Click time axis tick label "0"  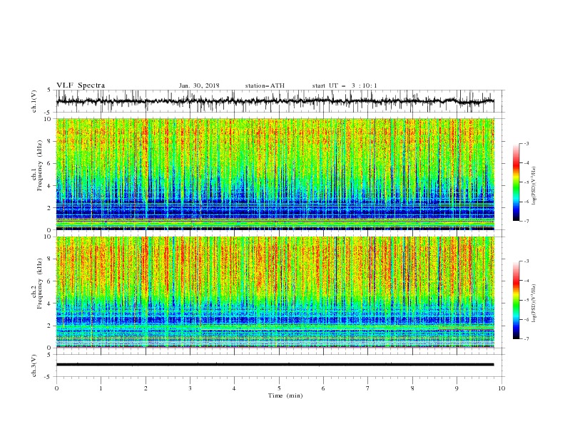tap(56, 388)
